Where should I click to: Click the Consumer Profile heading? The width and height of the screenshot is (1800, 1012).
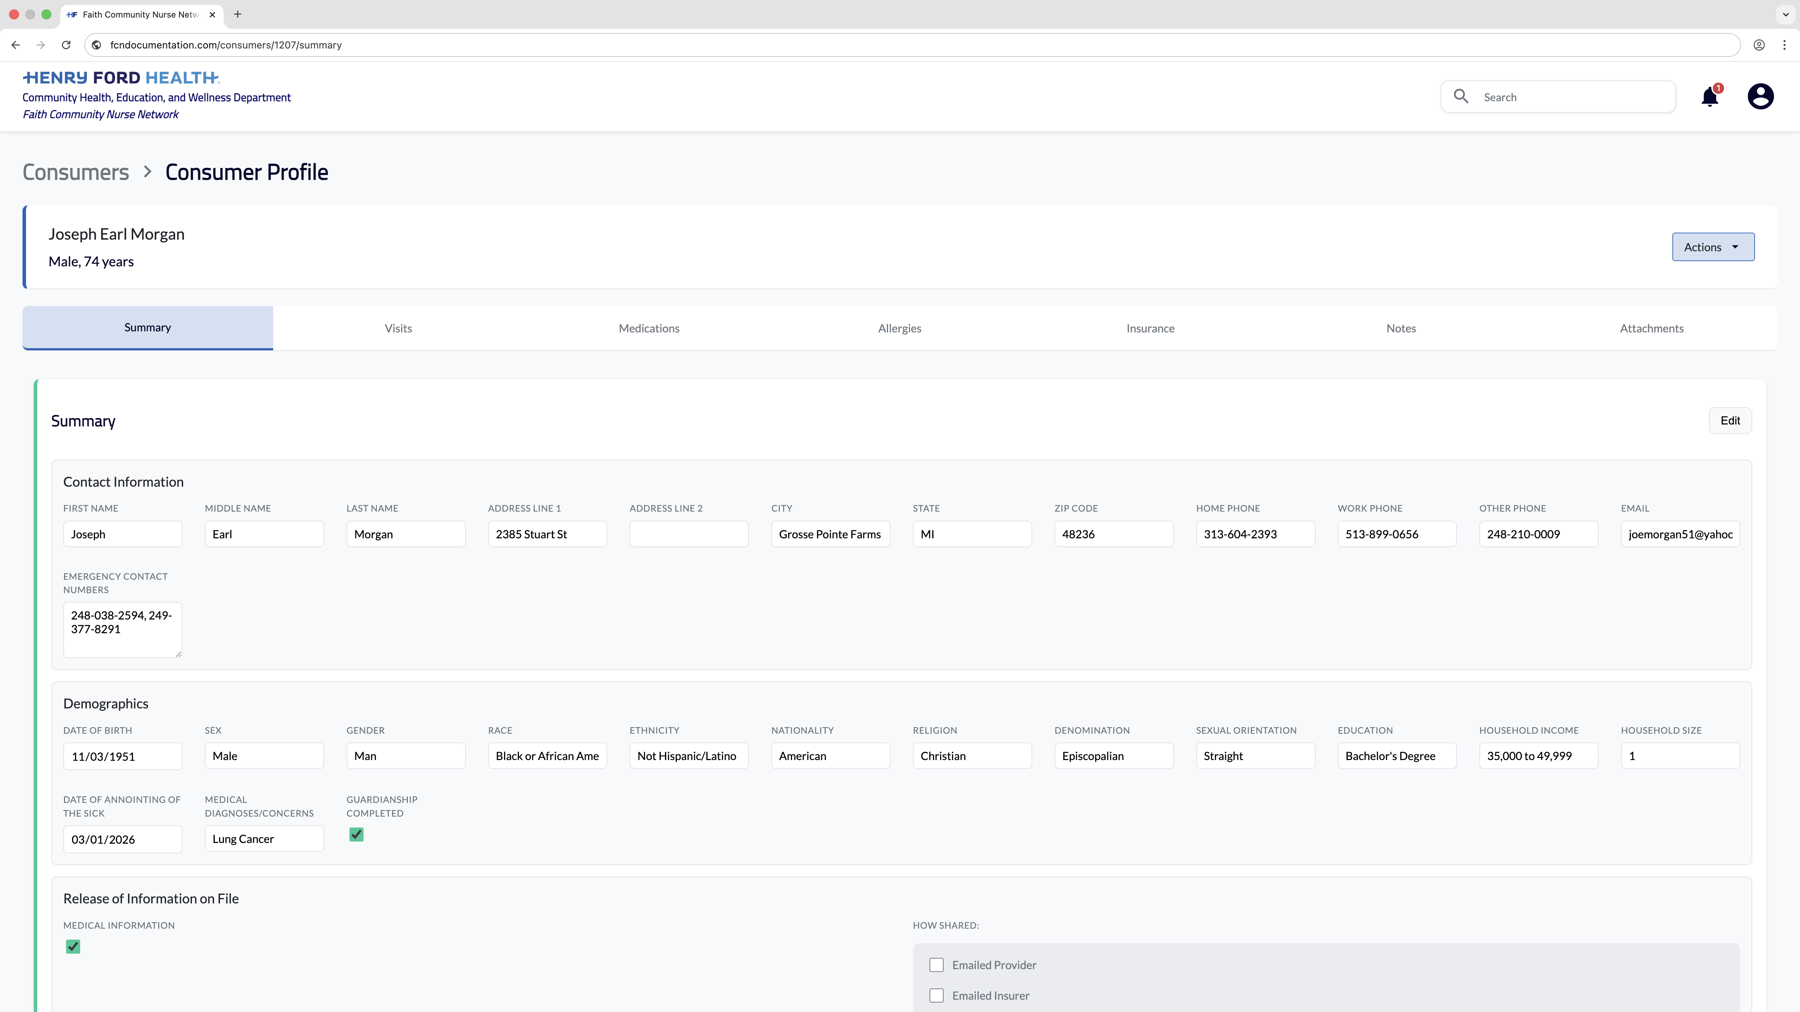(x=247, y=172)
